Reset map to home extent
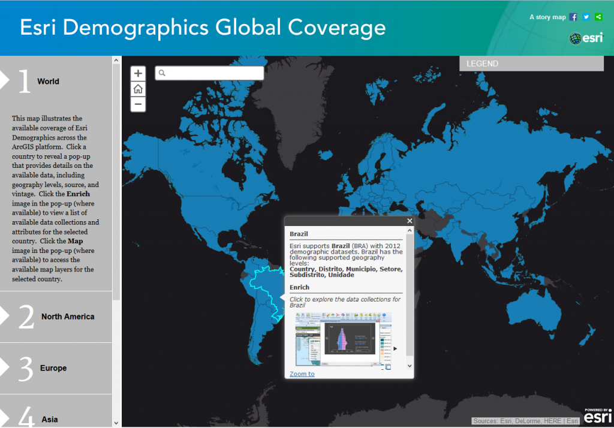Screen dimensions: 614x428 point(138,89)
